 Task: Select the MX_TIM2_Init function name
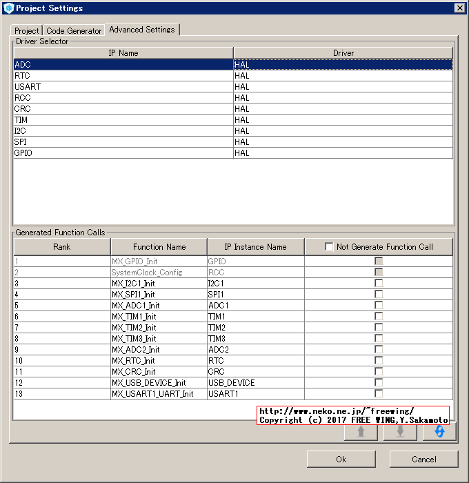(x=159, y=328)
